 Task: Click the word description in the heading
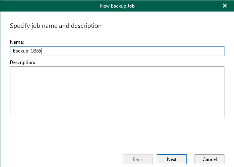(86, 26)
